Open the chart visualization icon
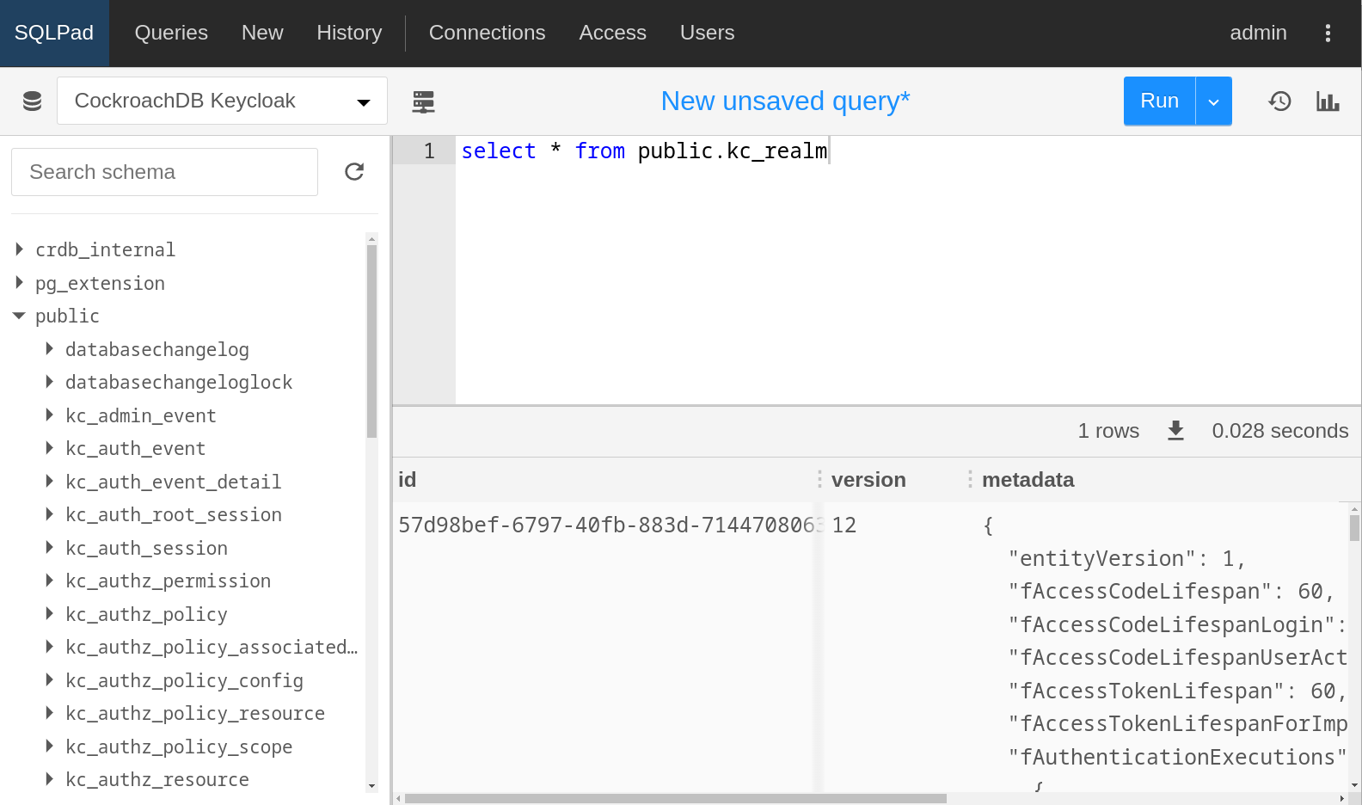Image resolution: width=1362 pixels, height=805 pixels. pyautogui.click(x=1328, y=101)
